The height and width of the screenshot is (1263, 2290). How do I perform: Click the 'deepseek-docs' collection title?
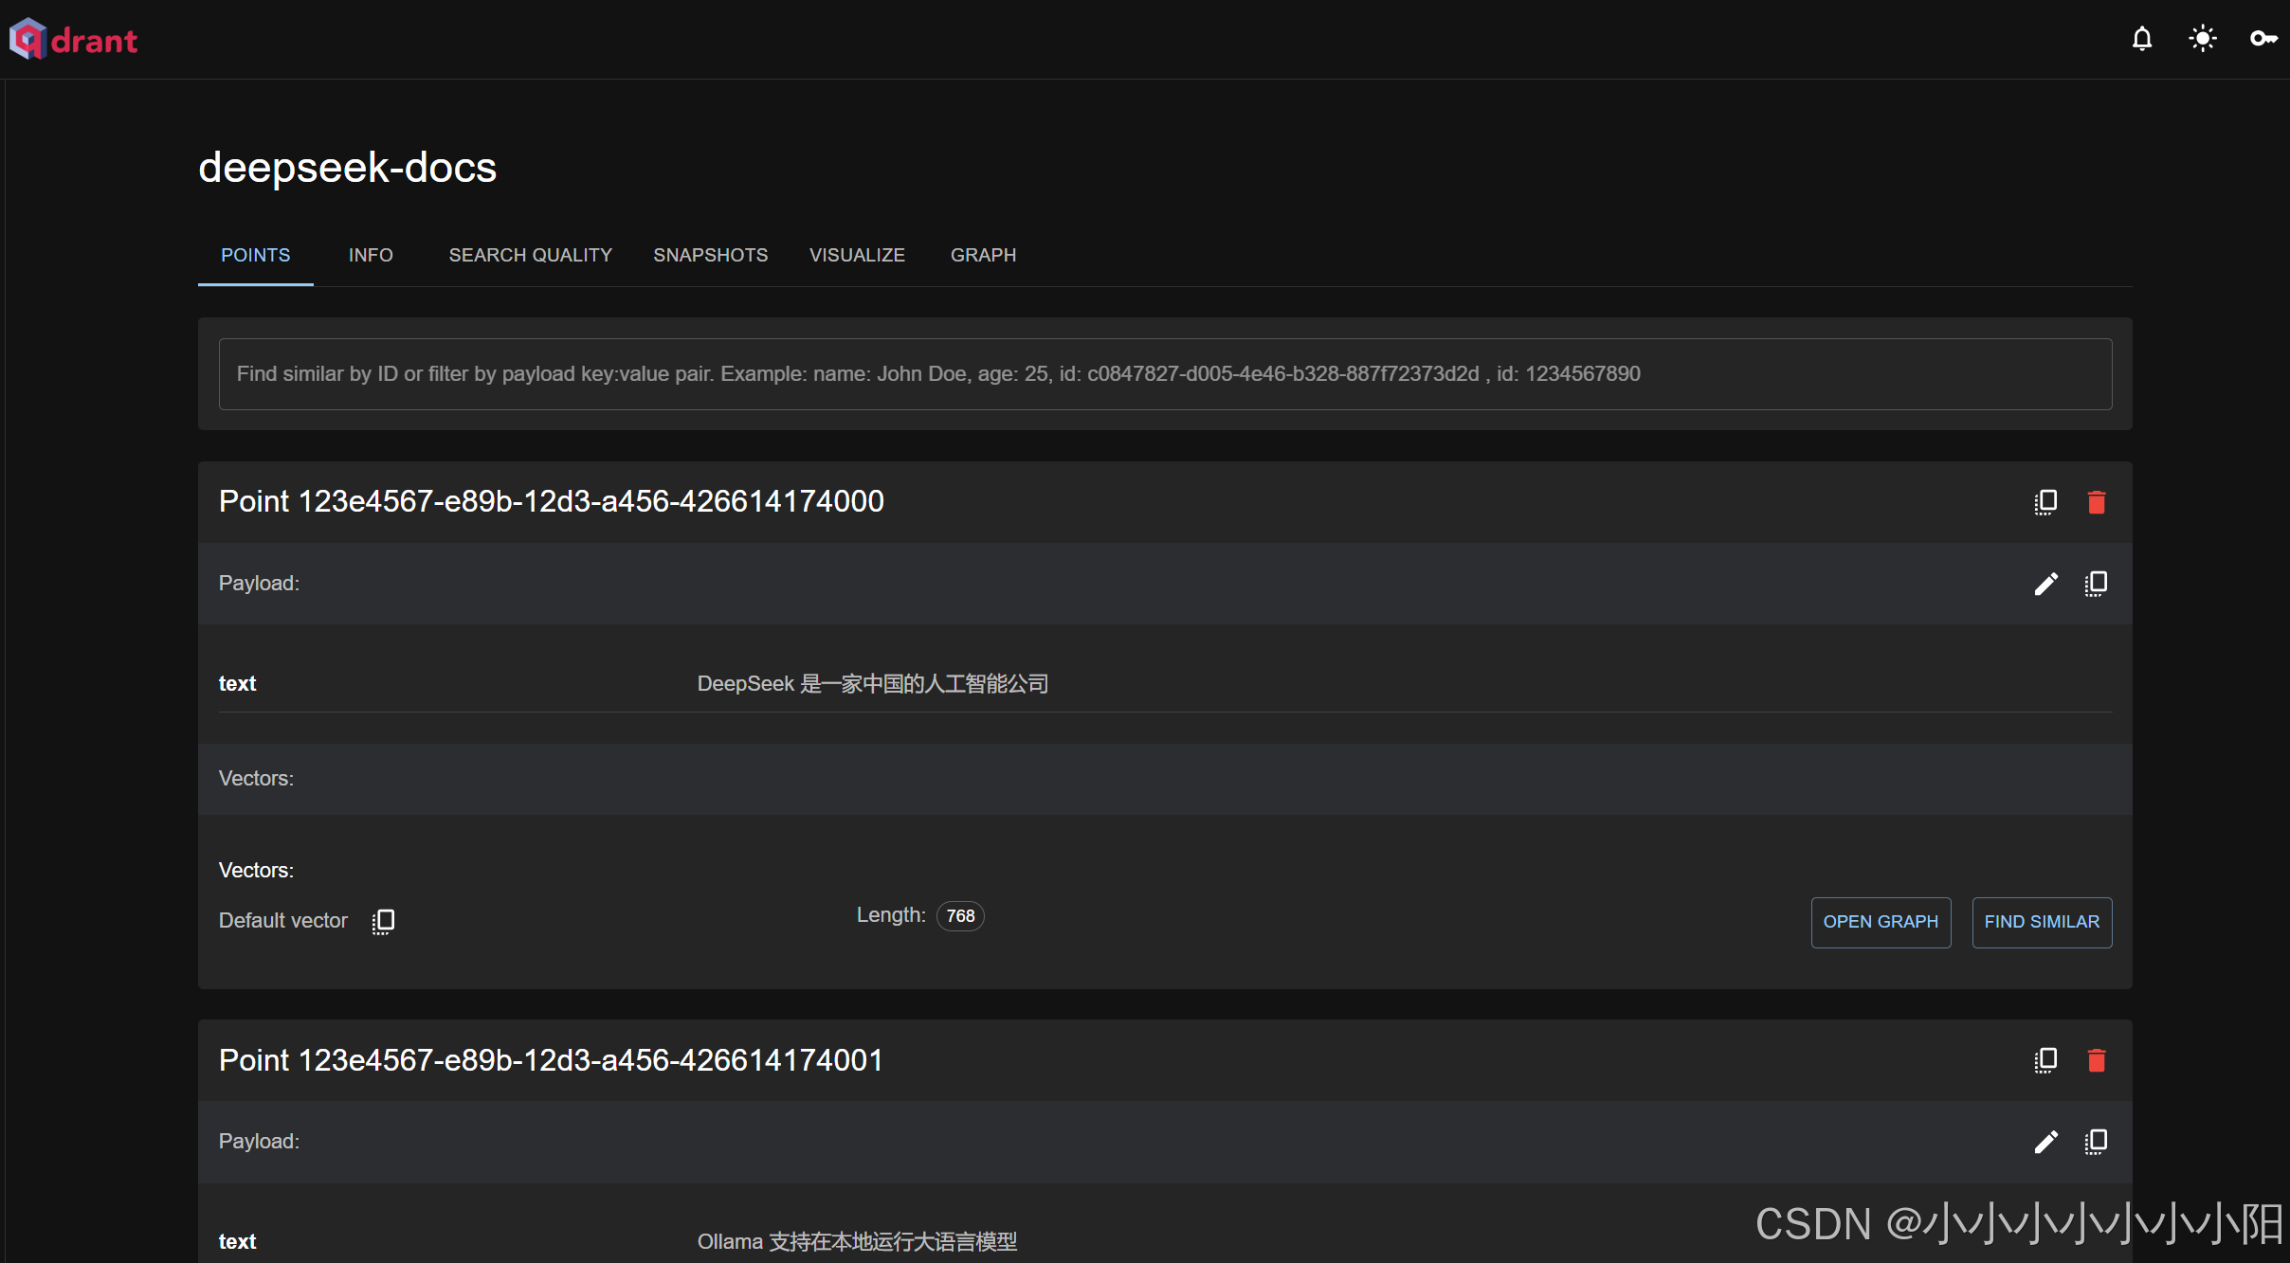tap(348, 168)
